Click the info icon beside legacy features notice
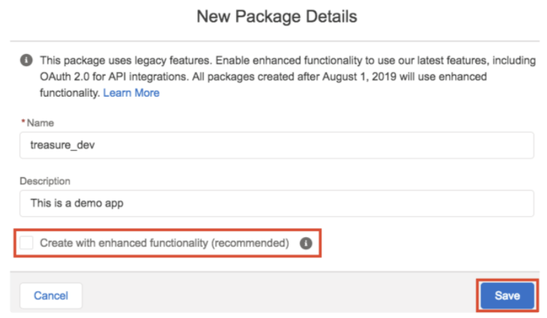 click(26, 60)
